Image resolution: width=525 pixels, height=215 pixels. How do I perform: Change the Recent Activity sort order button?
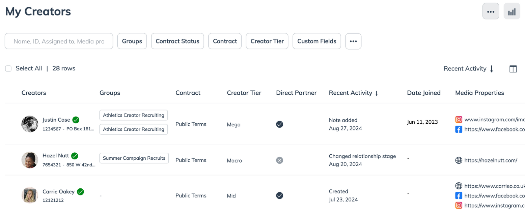click(469, 69)
